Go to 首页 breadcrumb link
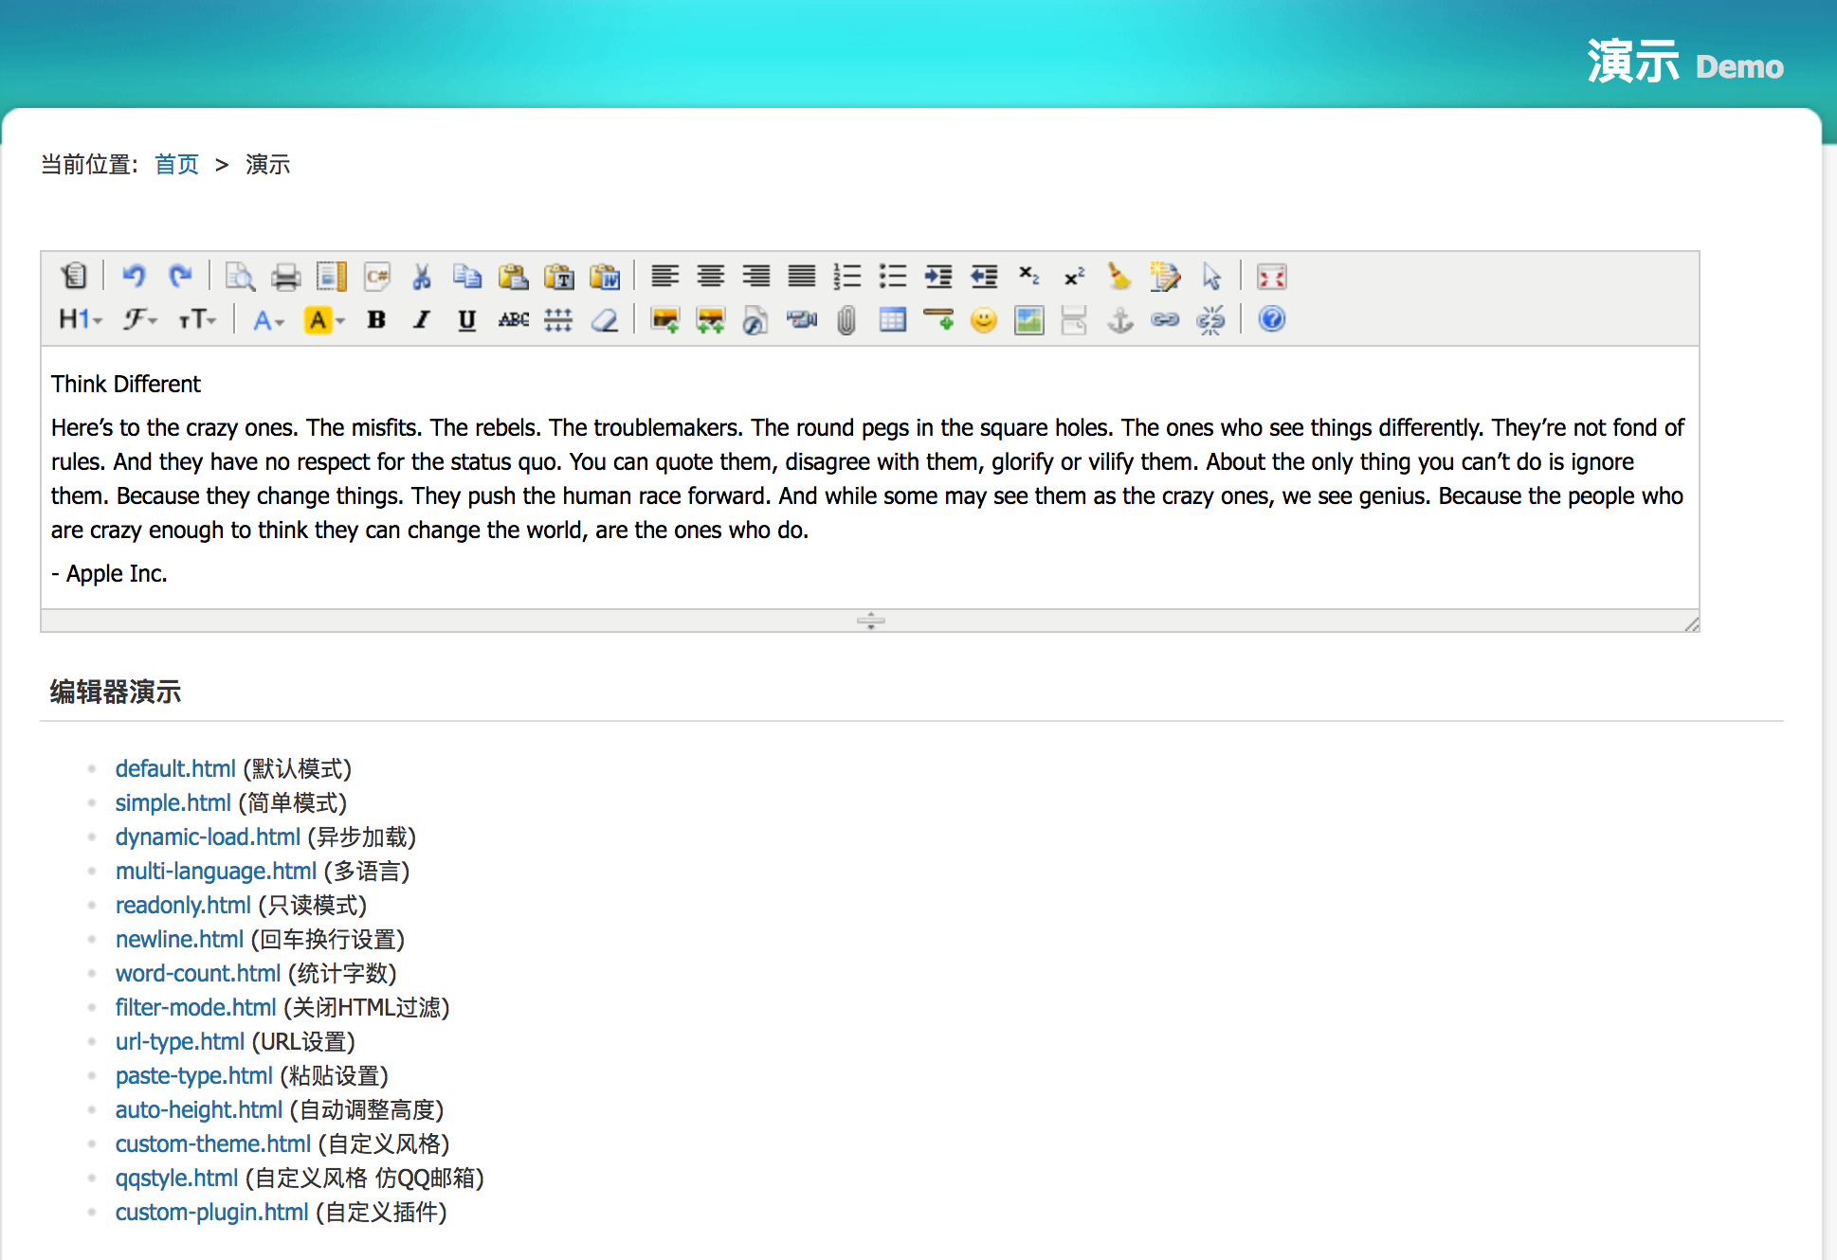This screenshot has height=1260, width=1837. [176, 165]
